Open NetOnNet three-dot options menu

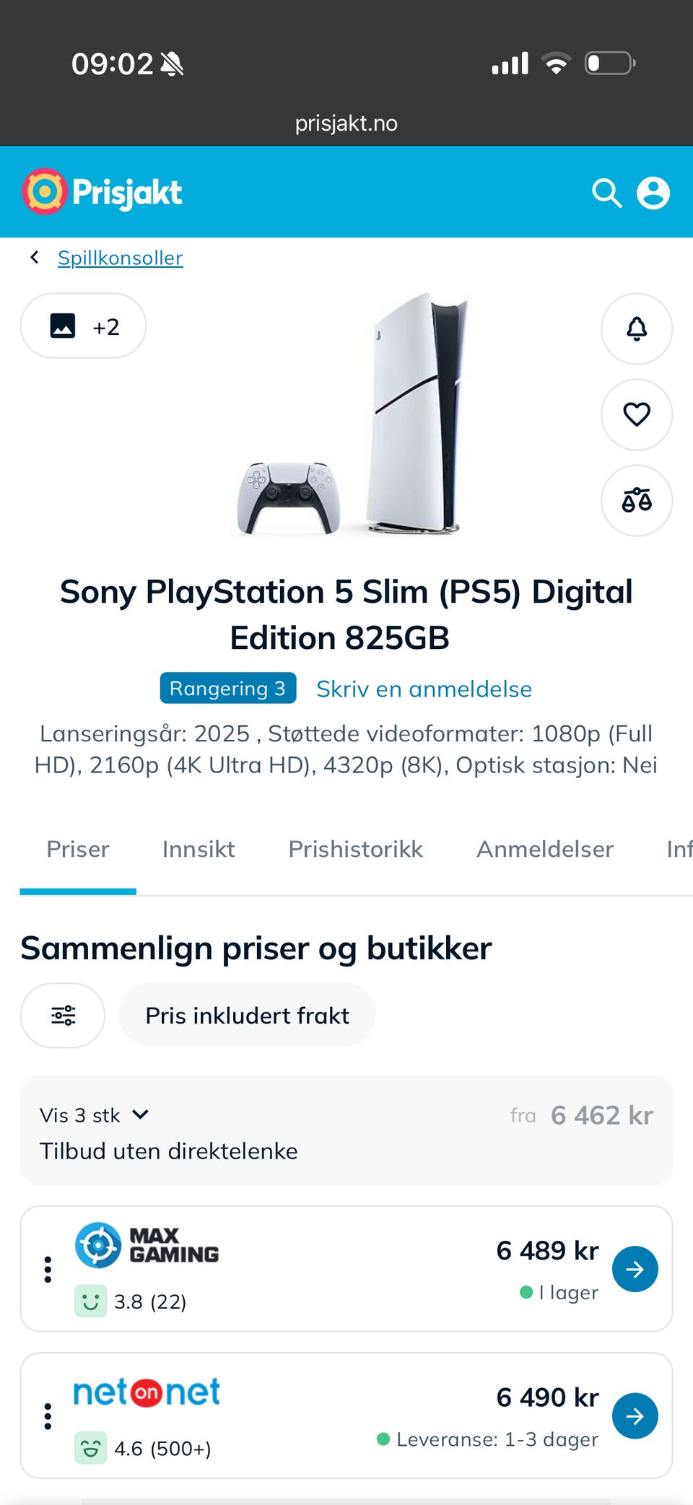pyautogui.click(x=48, y=1416)
